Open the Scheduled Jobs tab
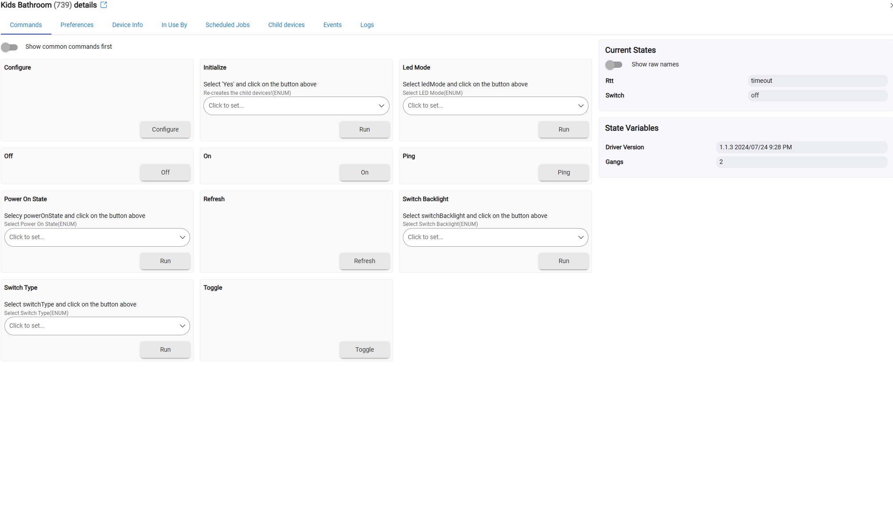Viewport: 893px width, 520px height. click(227, 25)
